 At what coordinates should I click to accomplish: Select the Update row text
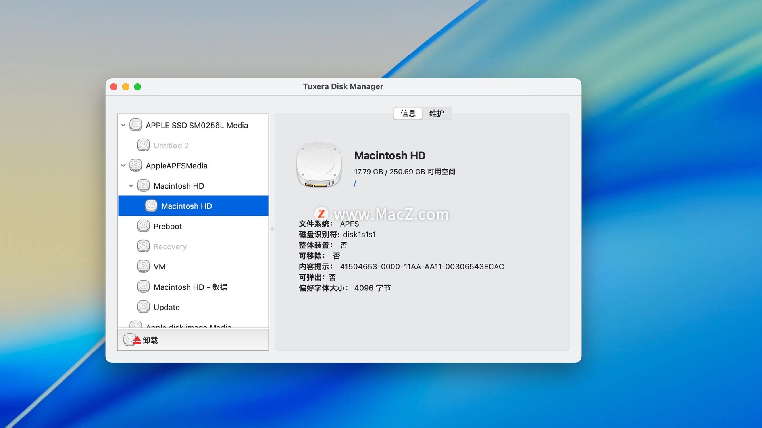coord(167,308)
